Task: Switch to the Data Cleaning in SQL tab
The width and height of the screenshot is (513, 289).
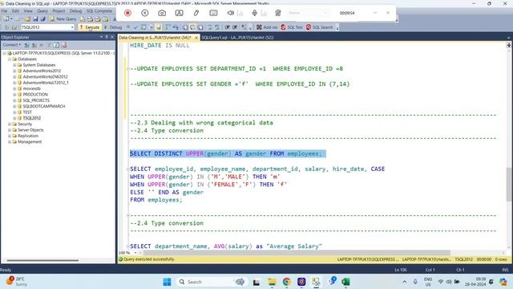Action: pos(155,38)
